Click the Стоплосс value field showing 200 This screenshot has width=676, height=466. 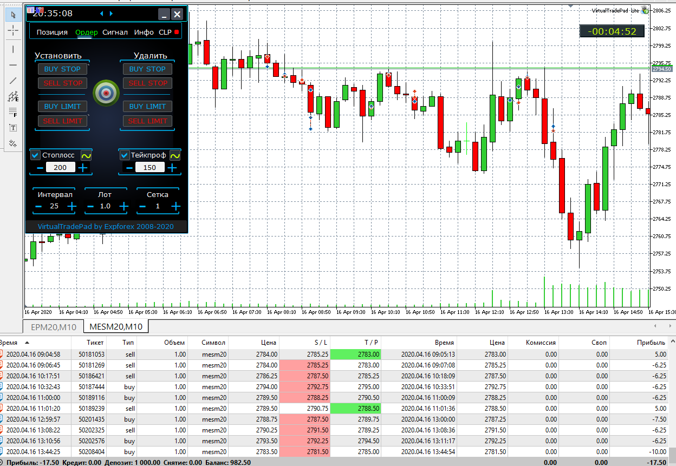pyautogui.click(x=60, y=168)
